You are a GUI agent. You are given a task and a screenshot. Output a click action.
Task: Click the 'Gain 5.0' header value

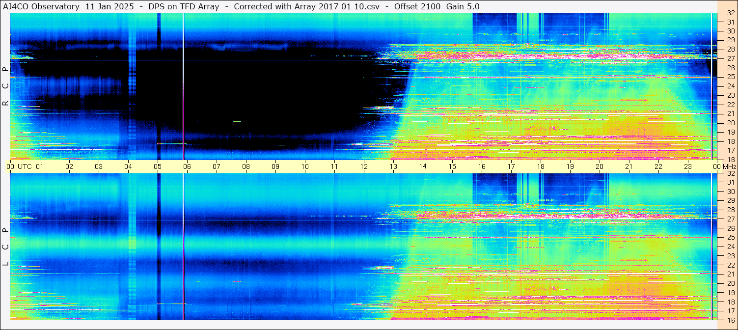click(x=463, y=6)
